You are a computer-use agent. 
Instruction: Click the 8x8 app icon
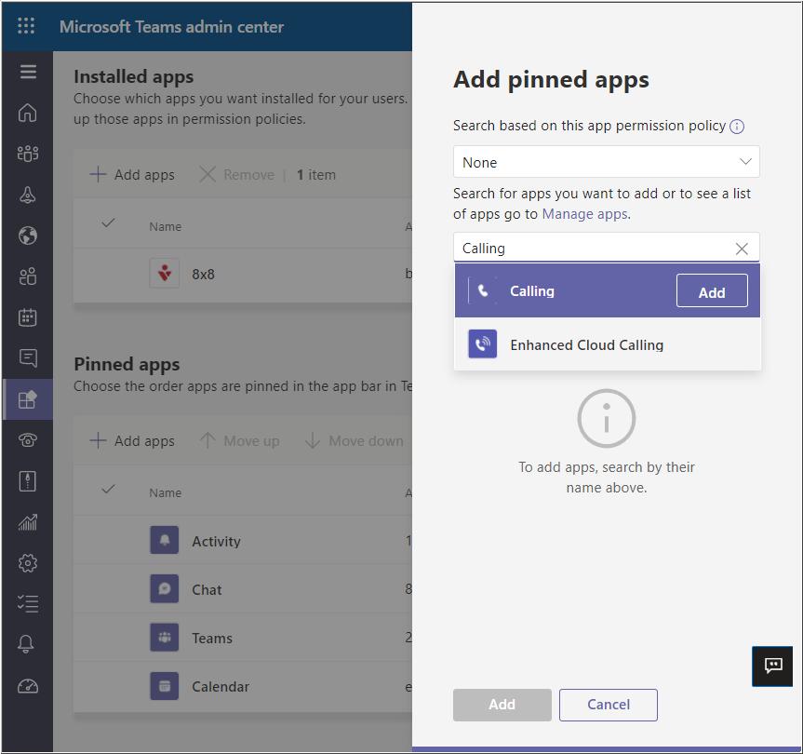coord(165,273)
